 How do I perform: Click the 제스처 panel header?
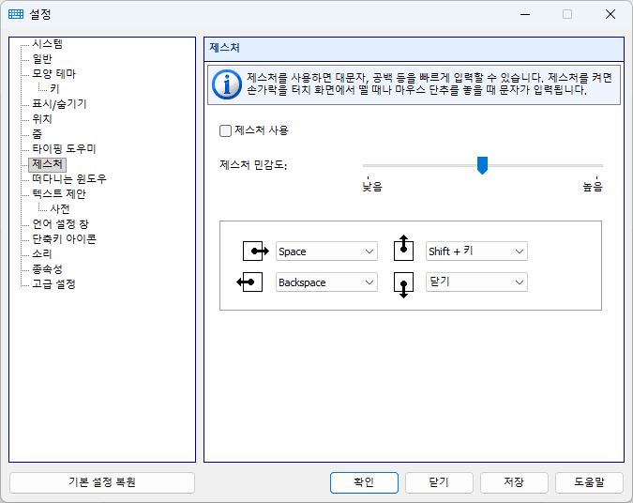point(414,48)
